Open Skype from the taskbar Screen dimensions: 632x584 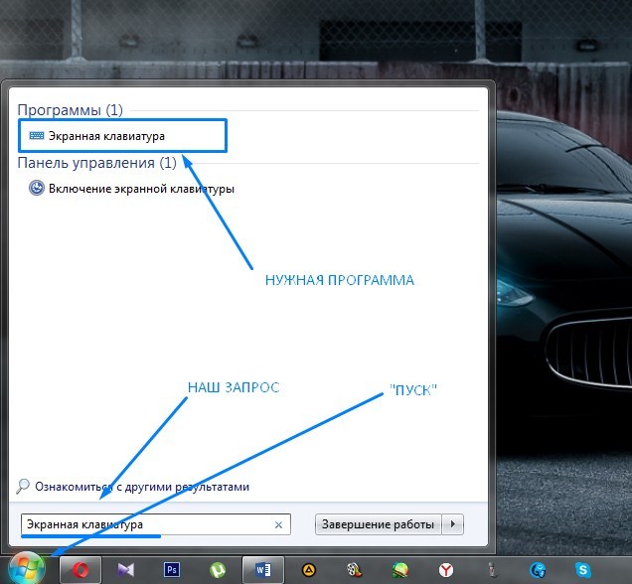pos(583,570)
